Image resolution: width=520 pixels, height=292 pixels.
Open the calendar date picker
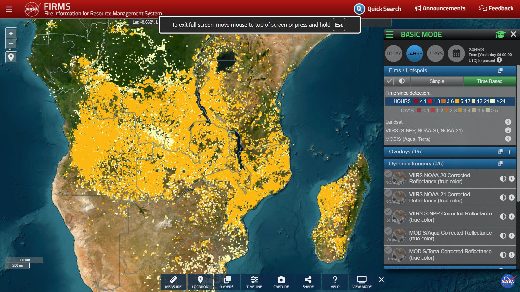[x=456, y=54]
